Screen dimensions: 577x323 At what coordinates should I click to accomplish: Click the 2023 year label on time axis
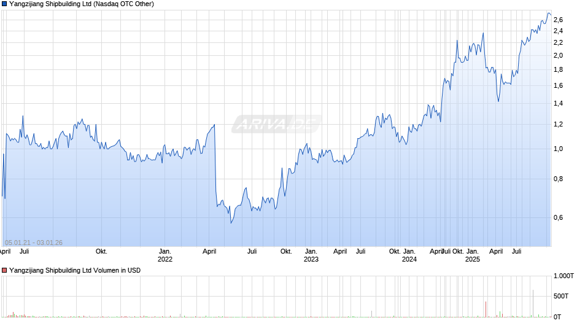(311, 259)
